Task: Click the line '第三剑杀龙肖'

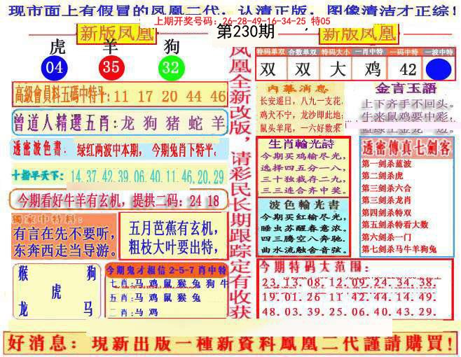Action: pyautogui.click(x=386, y=200)
